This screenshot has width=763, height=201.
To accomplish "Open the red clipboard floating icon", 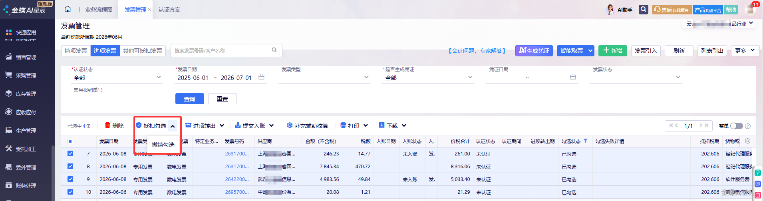I will pos(758,195).
